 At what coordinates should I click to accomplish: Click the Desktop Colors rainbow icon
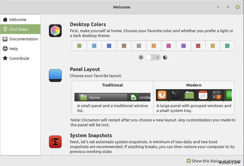tap(55, 31)
